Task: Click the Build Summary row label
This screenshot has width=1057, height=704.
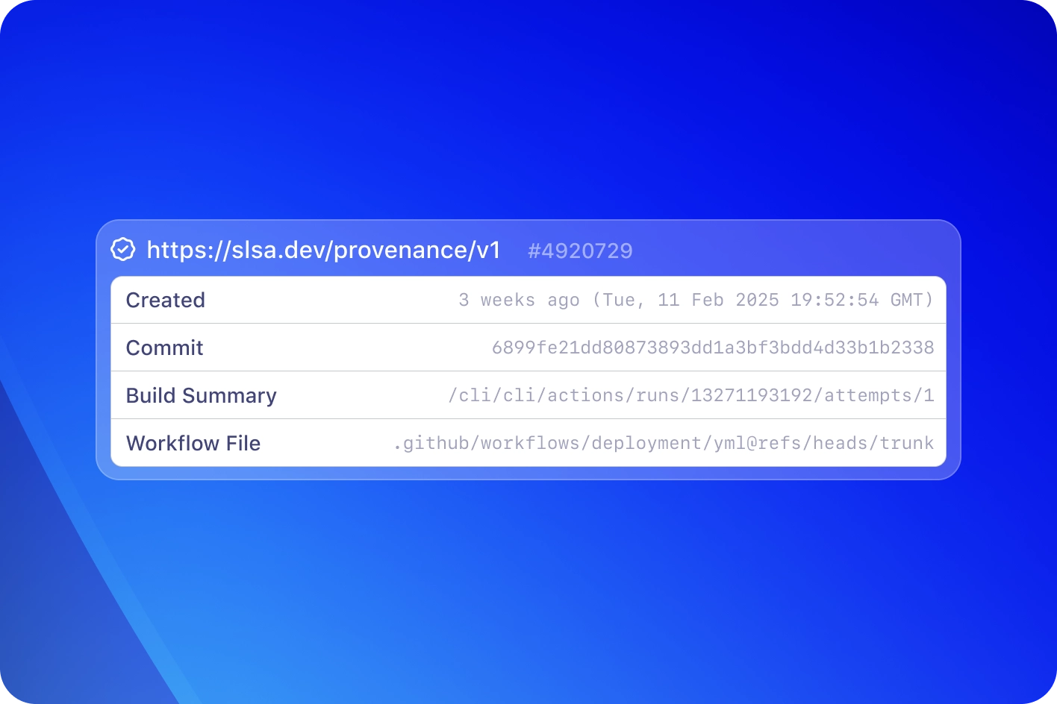Action: tap(202, 395)
